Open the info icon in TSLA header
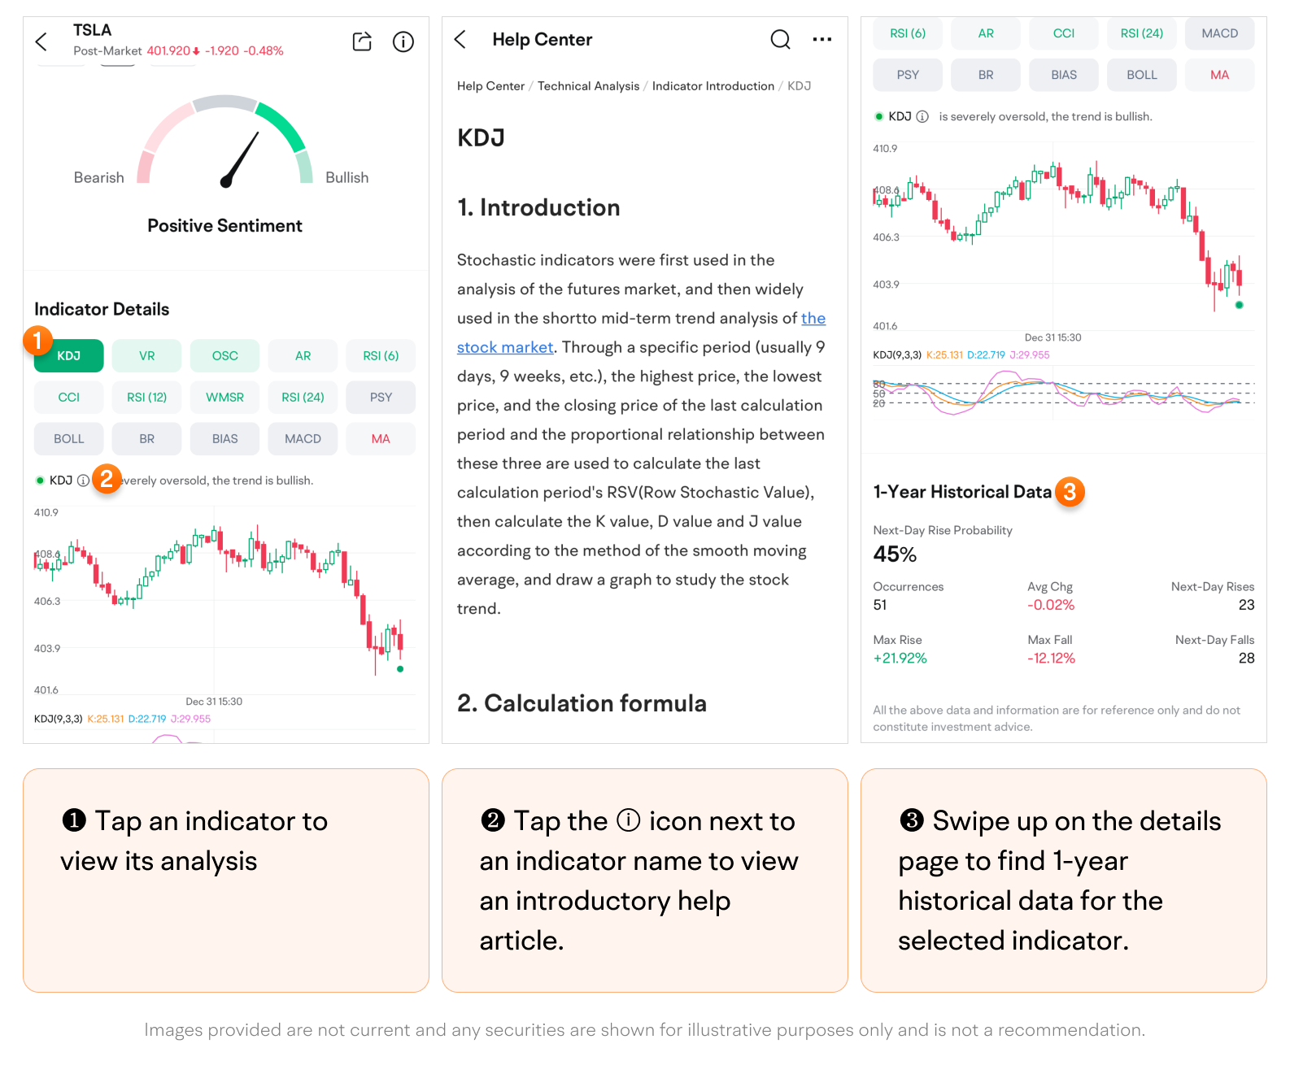Screen dimensions: 1290x1074 click(403, 41)
